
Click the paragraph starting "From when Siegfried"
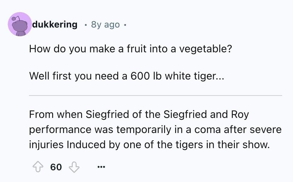pos(155,130)
